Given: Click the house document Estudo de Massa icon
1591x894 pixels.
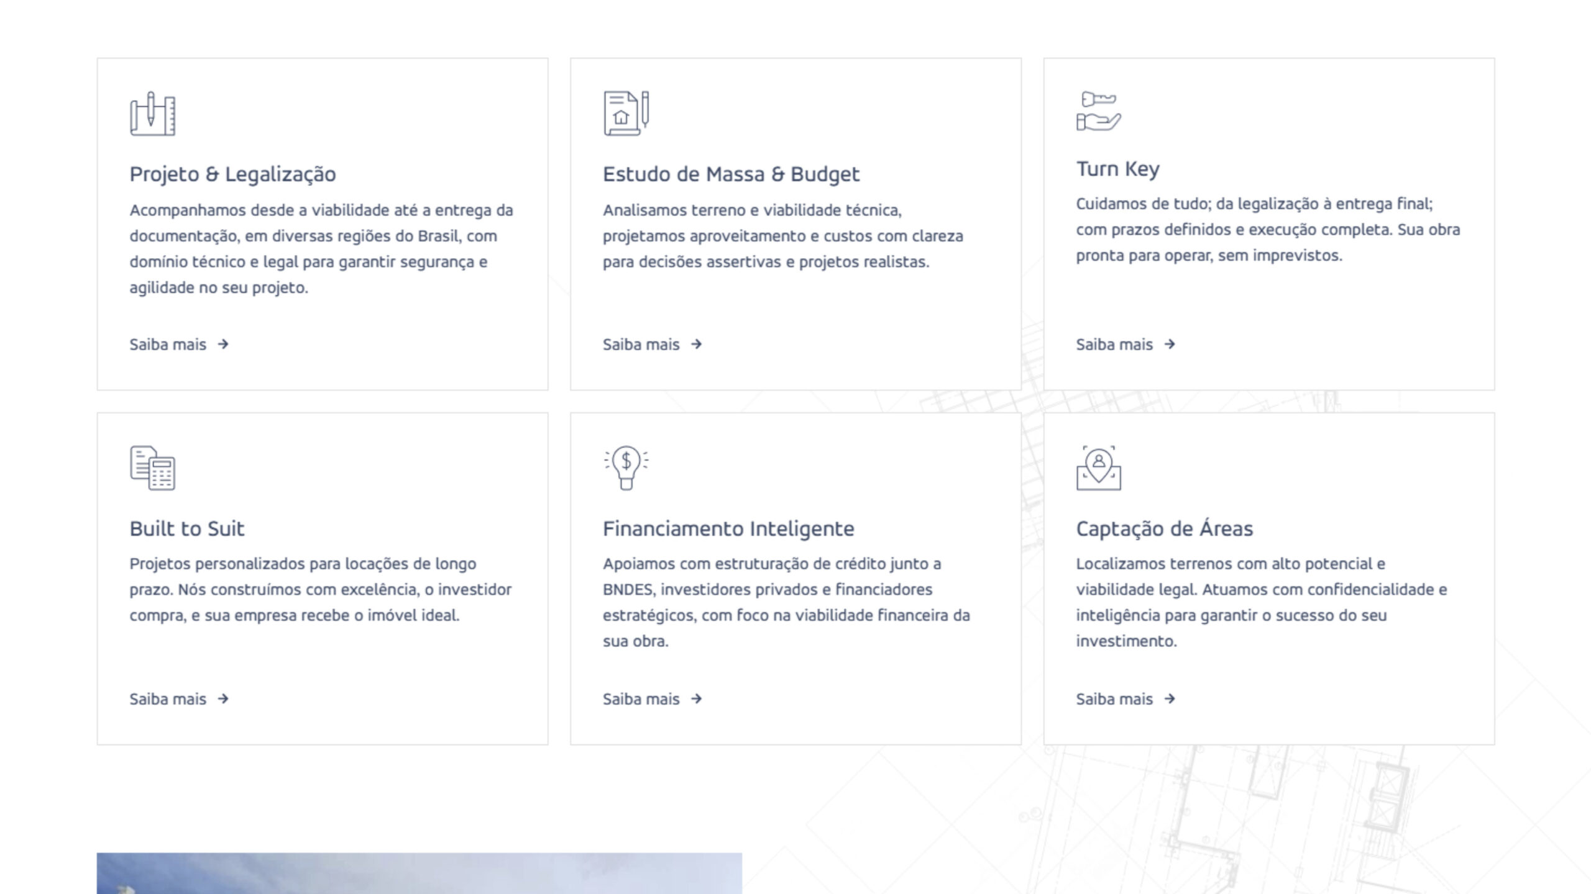Looking at the screenshot, I should click(626, 114).
